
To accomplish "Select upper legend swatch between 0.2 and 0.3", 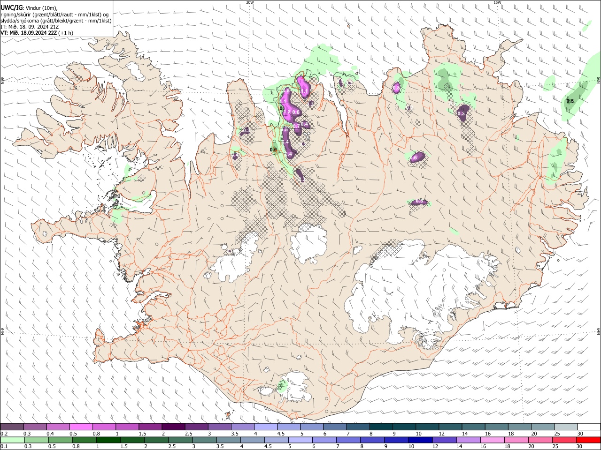I will pyautogui.click(x=12, y=427).
